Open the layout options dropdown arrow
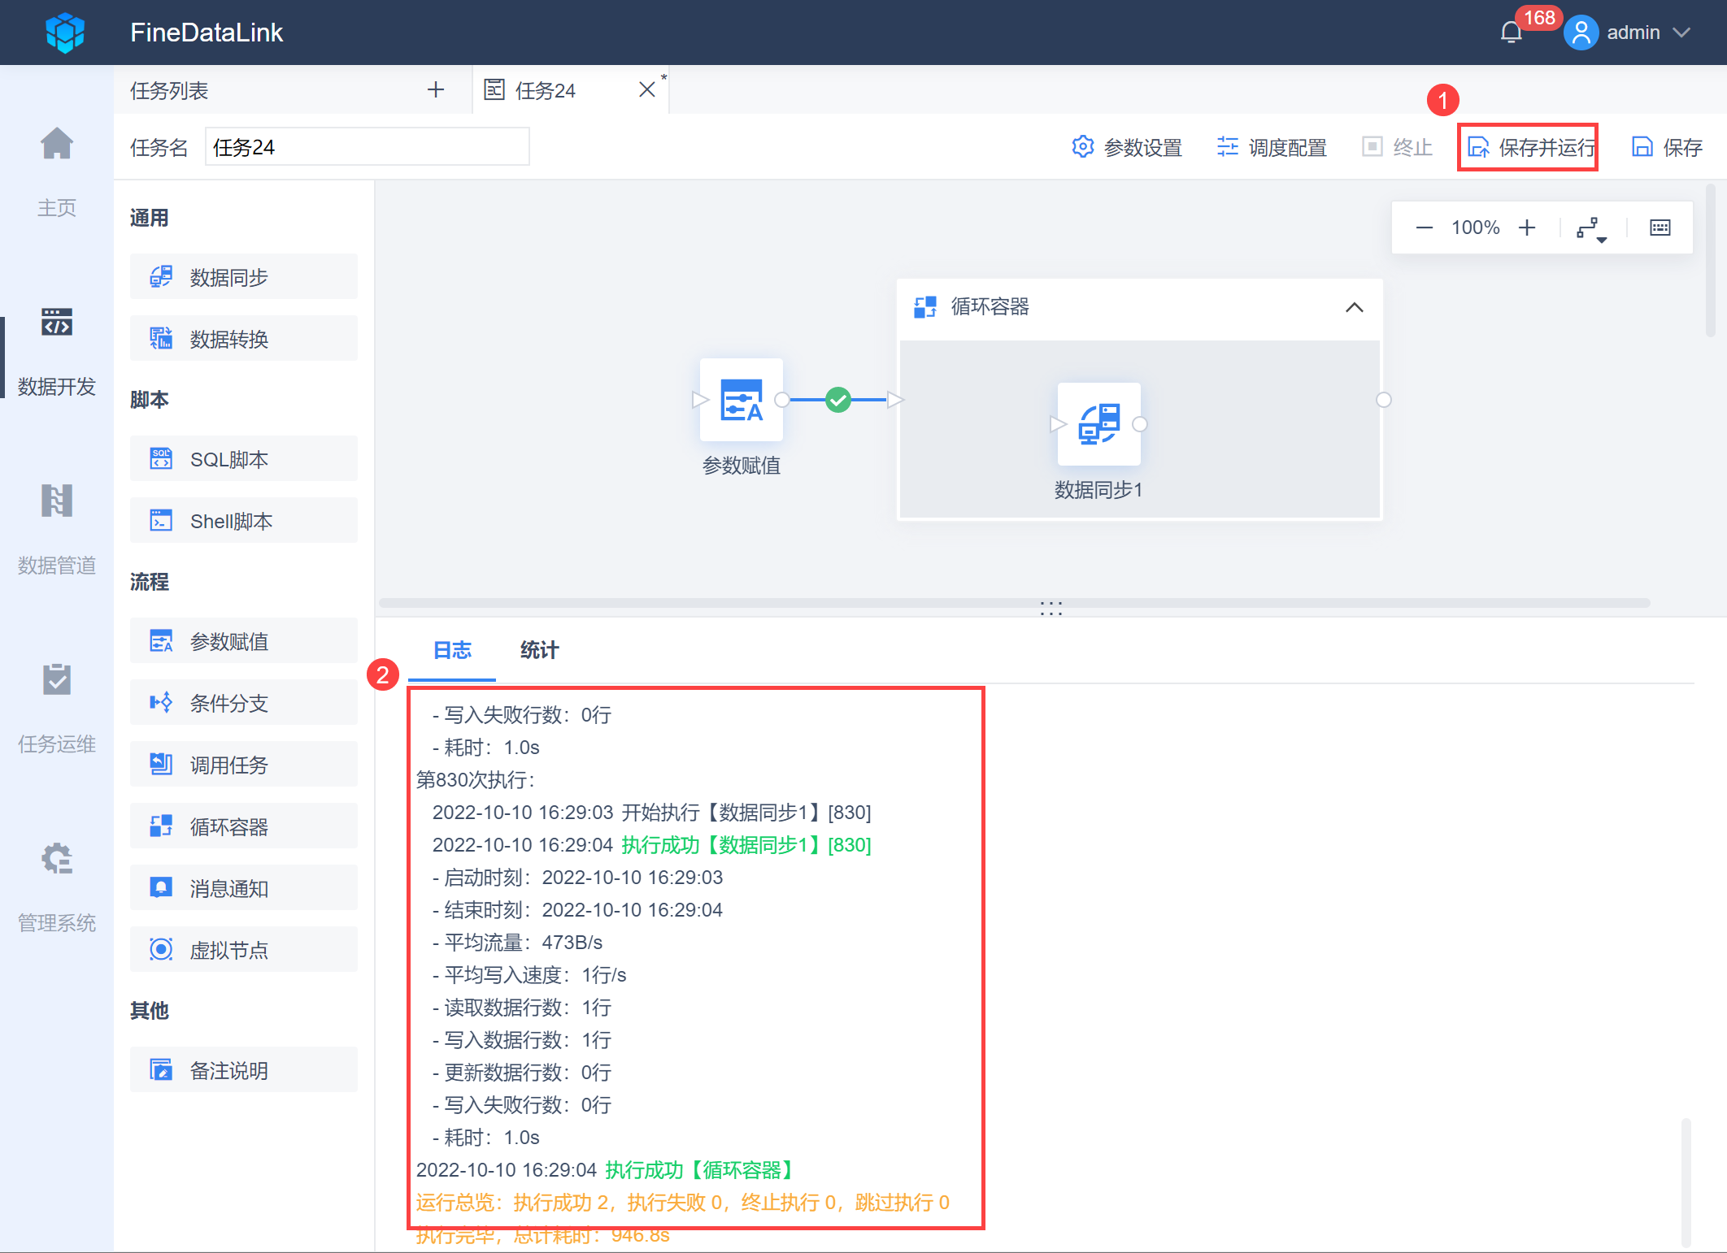The image size is (1727, 1253). (x=1602, y=240)
